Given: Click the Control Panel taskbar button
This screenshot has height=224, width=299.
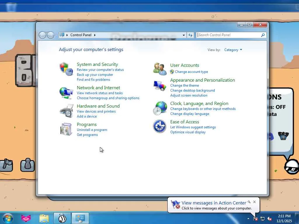Looking at the screenshot, I should pos(80,218).
